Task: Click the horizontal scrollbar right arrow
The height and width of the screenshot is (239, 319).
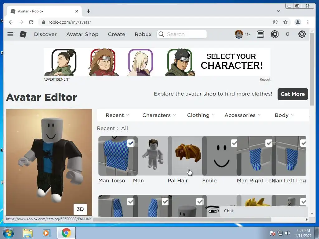Action: (x=307, y=219)
